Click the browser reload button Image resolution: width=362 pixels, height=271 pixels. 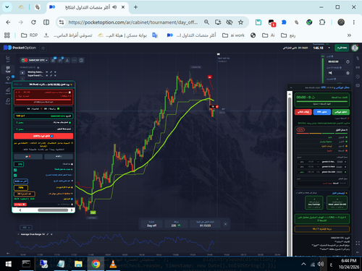(x=33, y=22)
